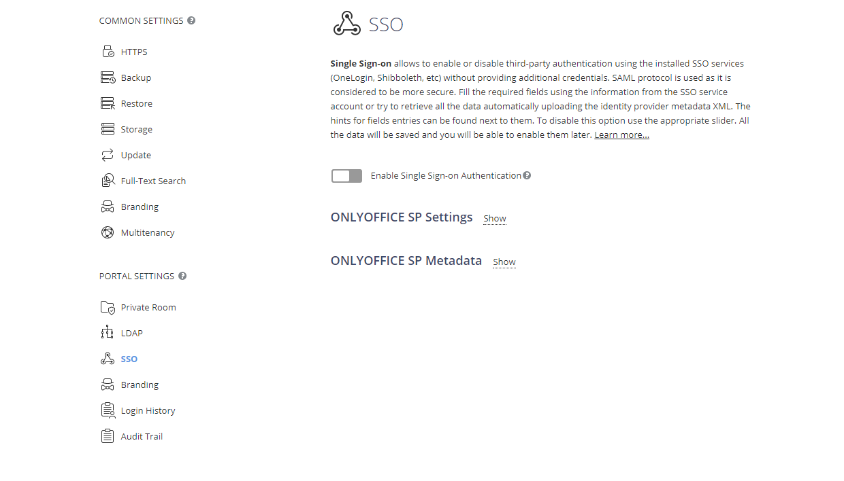Click the help icon next to Common Settings
Image resolution: width=844 pixels, height=481 pixels.
click(x=191, y=20)
